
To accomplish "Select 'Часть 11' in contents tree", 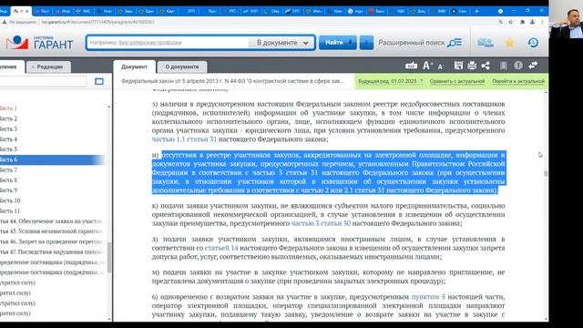I will coord(10,210).
